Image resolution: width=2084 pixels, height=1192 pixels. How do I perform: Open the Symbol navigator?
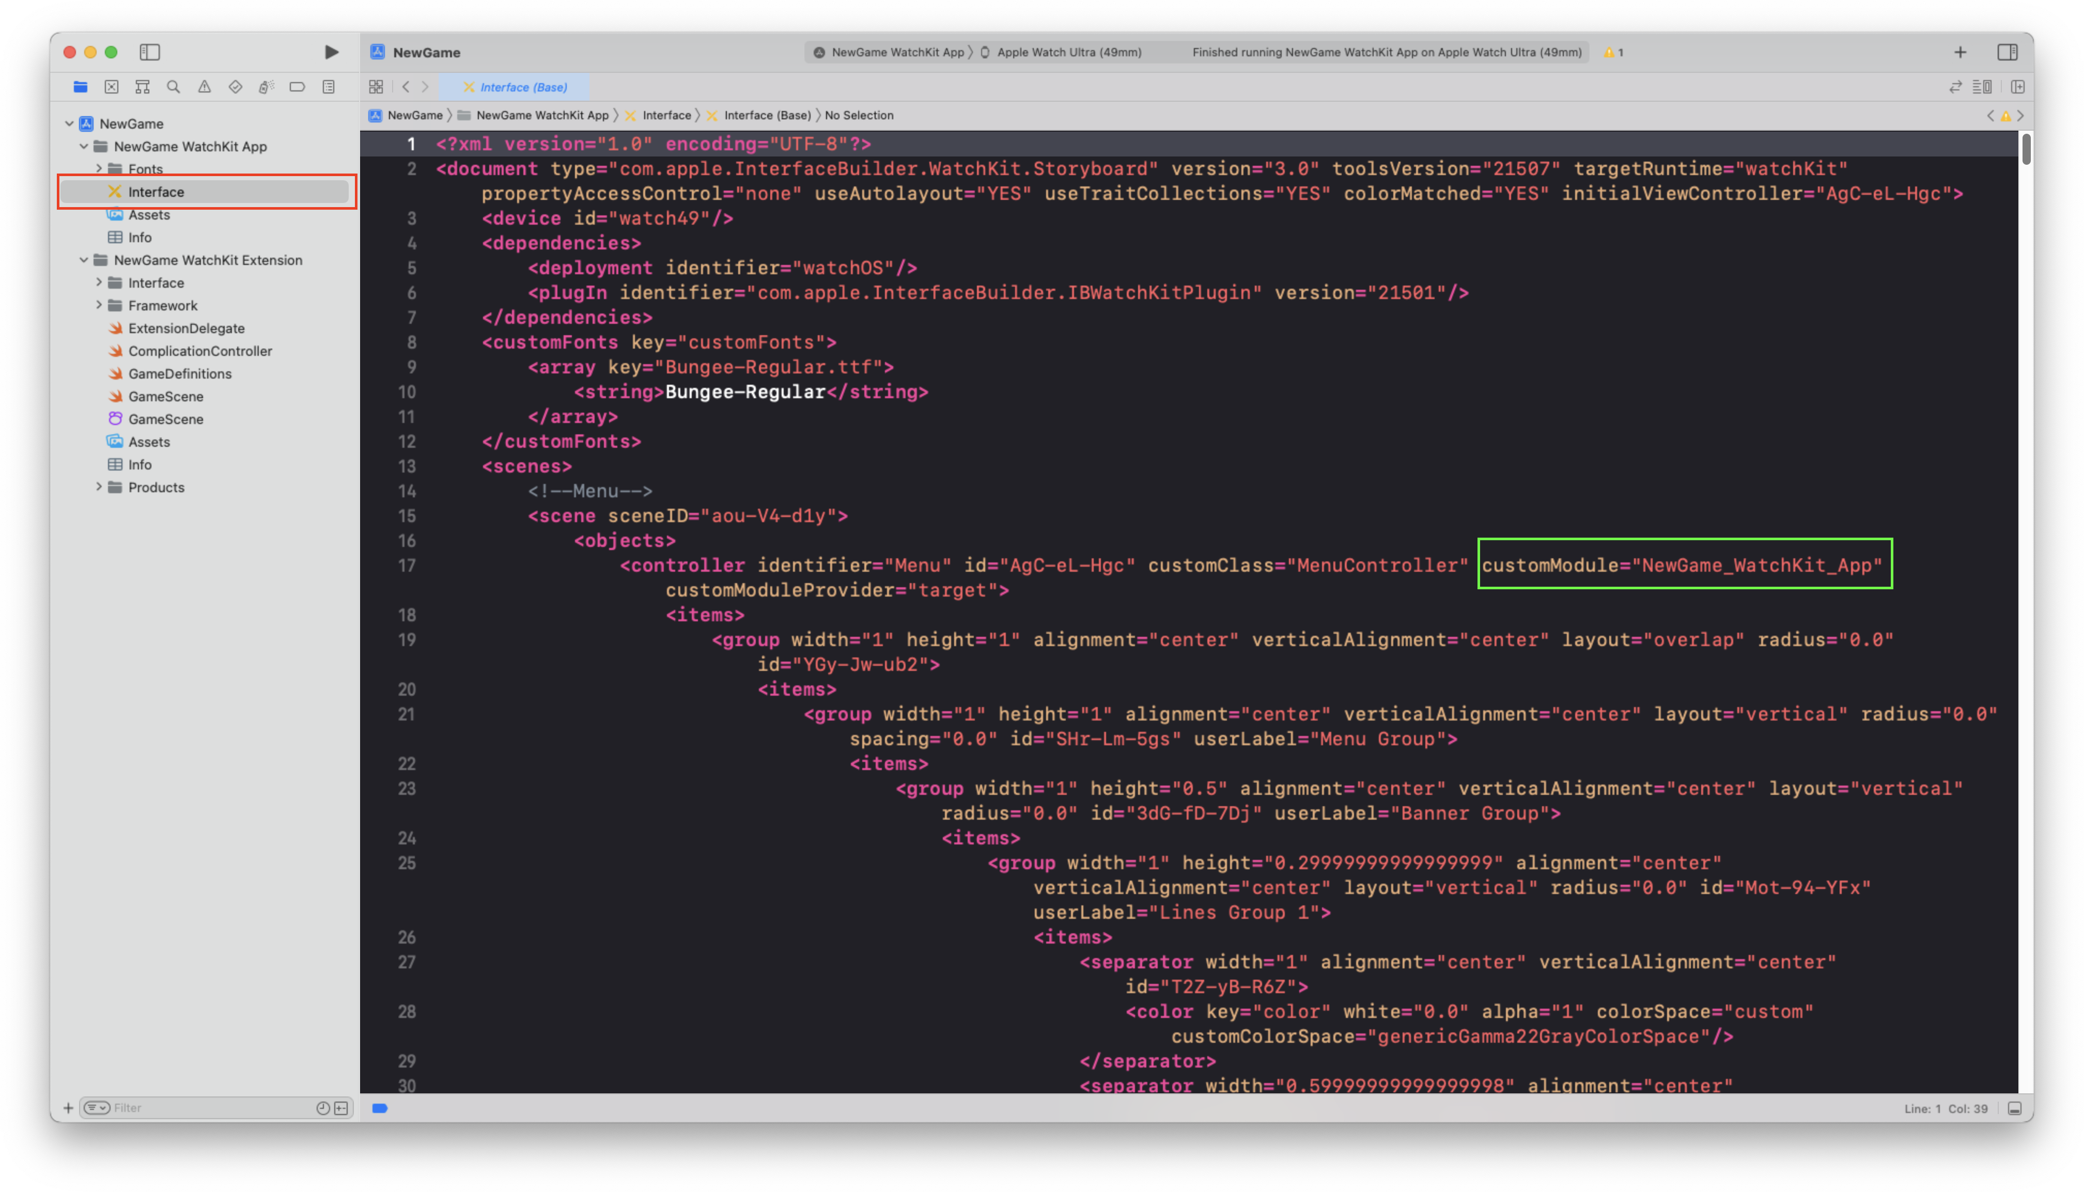(x=143, y=87)
